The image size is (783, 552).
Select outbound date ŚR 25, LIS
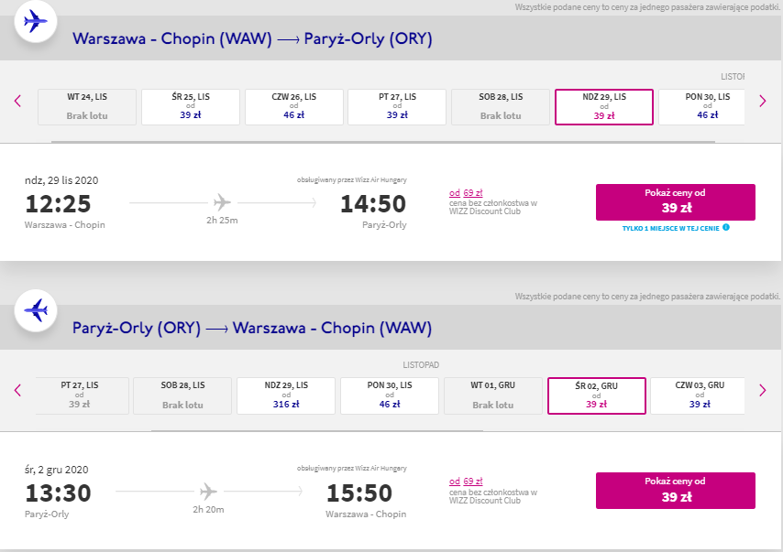pyautogui.click(x=191, y=107)
